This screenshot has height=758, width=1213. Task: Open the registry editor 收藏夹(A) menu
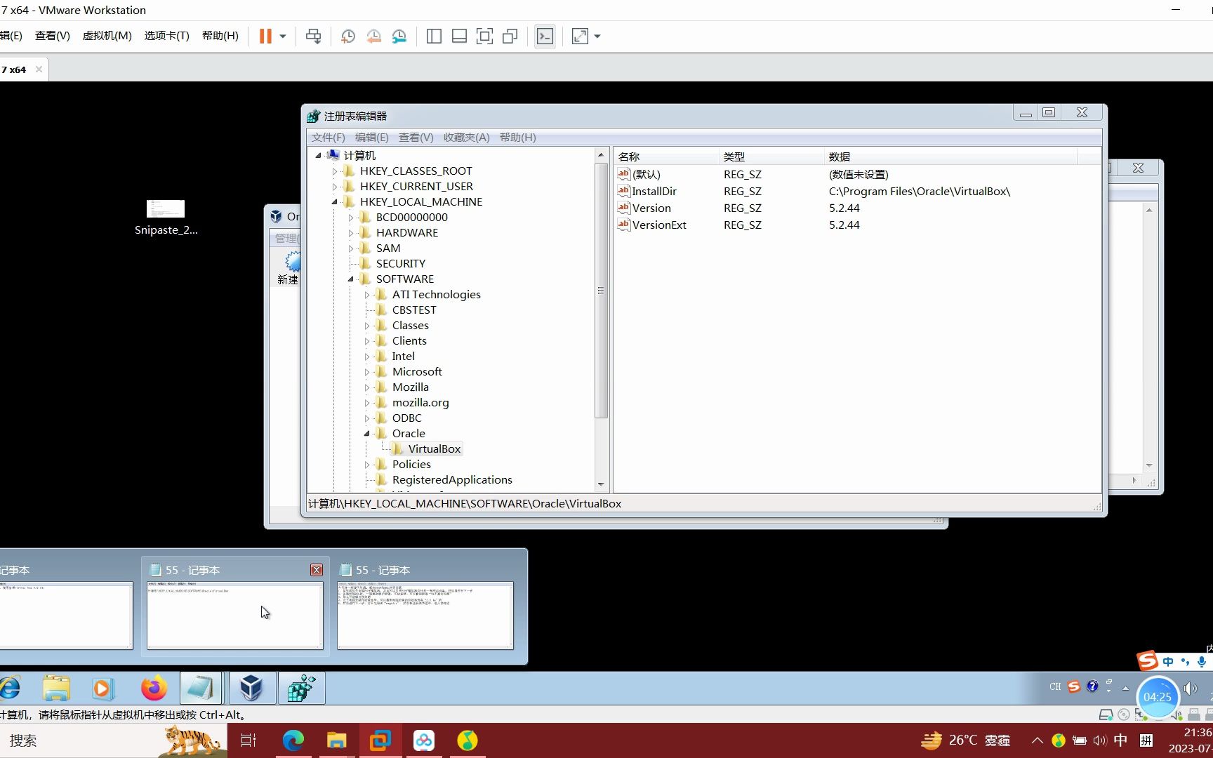click(x=467, y=138)
